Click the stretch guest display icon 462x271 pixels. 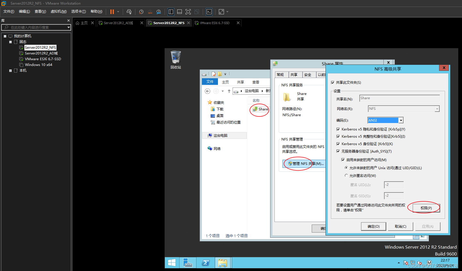(x=221, y=12)
